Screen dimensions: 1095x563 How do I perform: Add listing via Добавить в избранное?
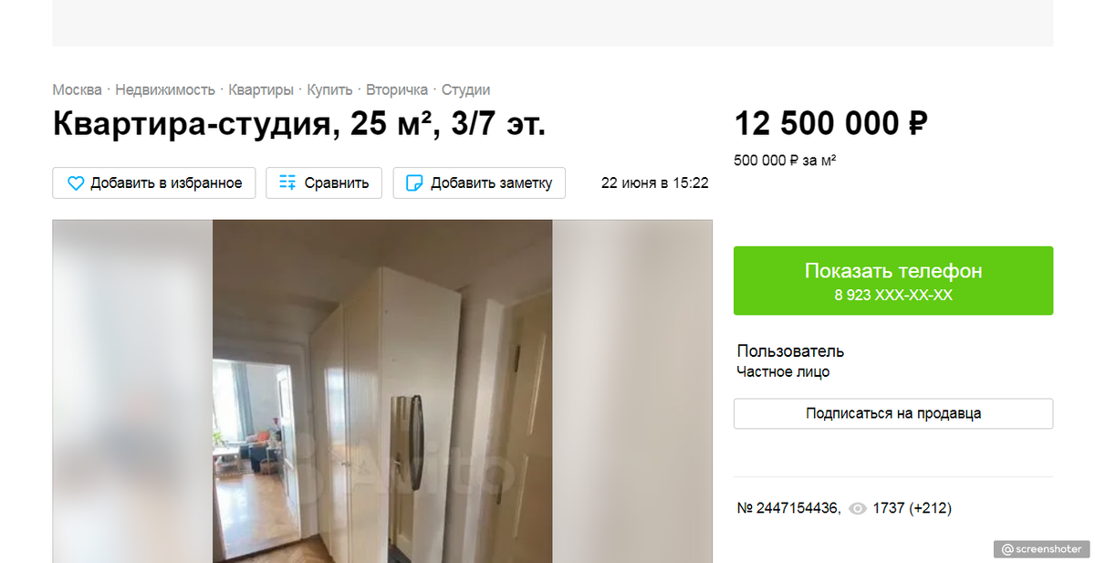(154, 183)
